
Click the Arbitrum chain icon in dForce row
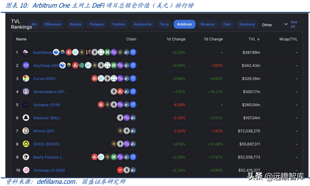pyautogui.click(x=133, y=131)
